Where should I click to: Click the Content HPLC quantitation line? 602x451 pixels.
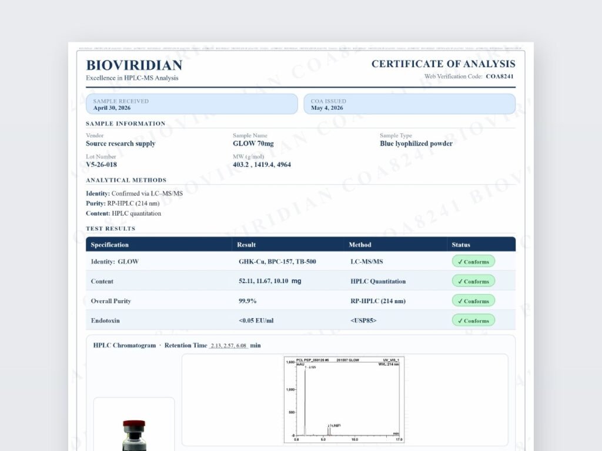[123, 213]
